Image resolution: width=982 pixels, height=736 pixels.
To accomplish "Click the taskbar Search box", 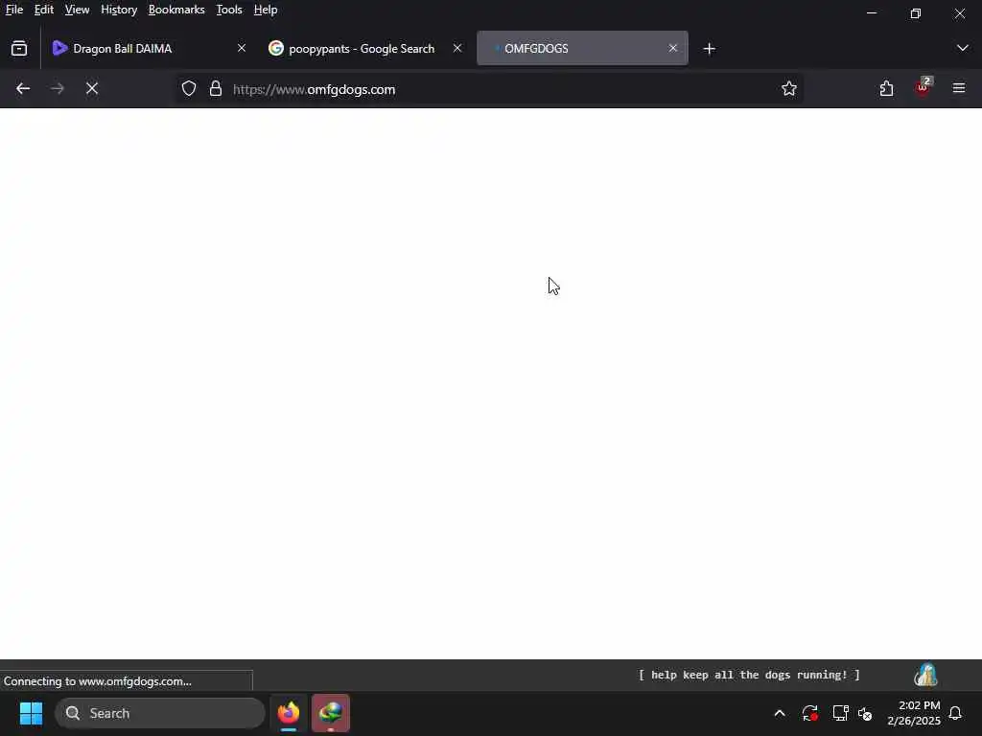I will (160, 713).
